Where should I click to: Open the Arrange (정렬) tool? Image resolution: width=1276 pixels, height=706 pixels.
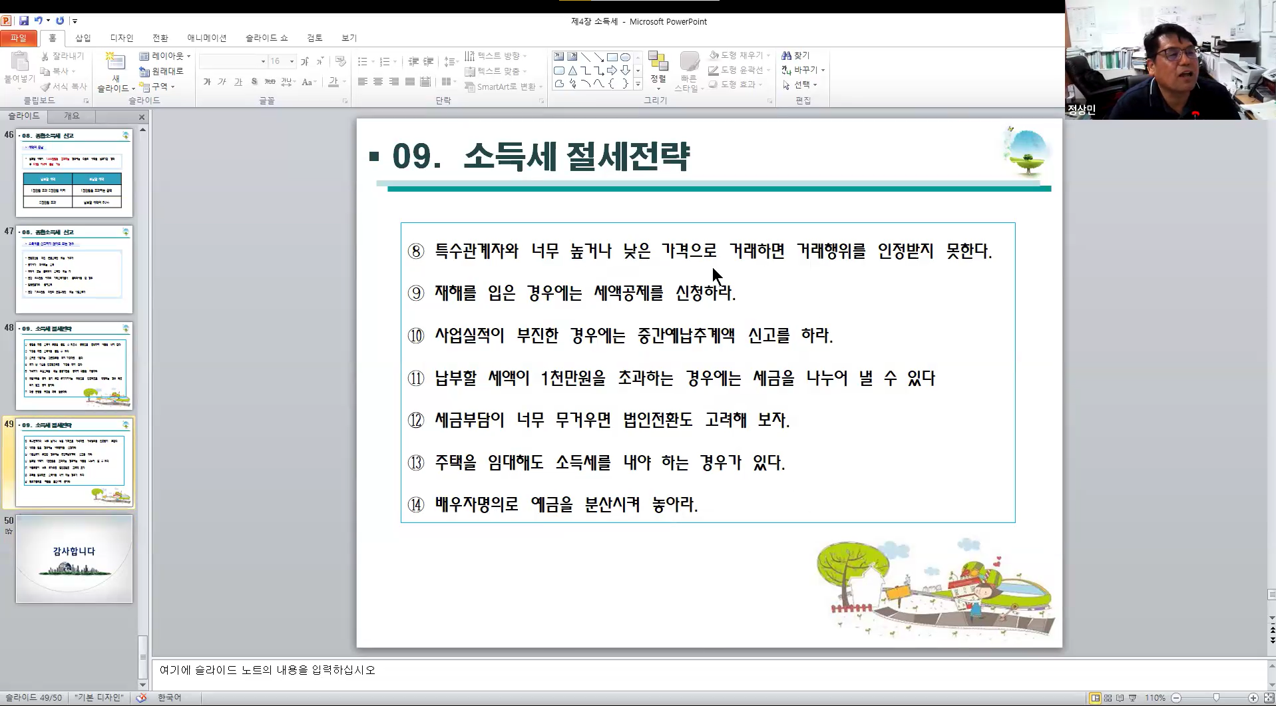[658, 69]
